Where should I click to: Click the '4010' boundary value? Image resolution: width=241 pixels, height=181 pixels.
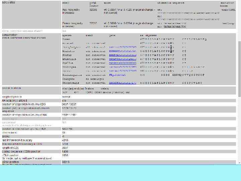pos(65,140)
